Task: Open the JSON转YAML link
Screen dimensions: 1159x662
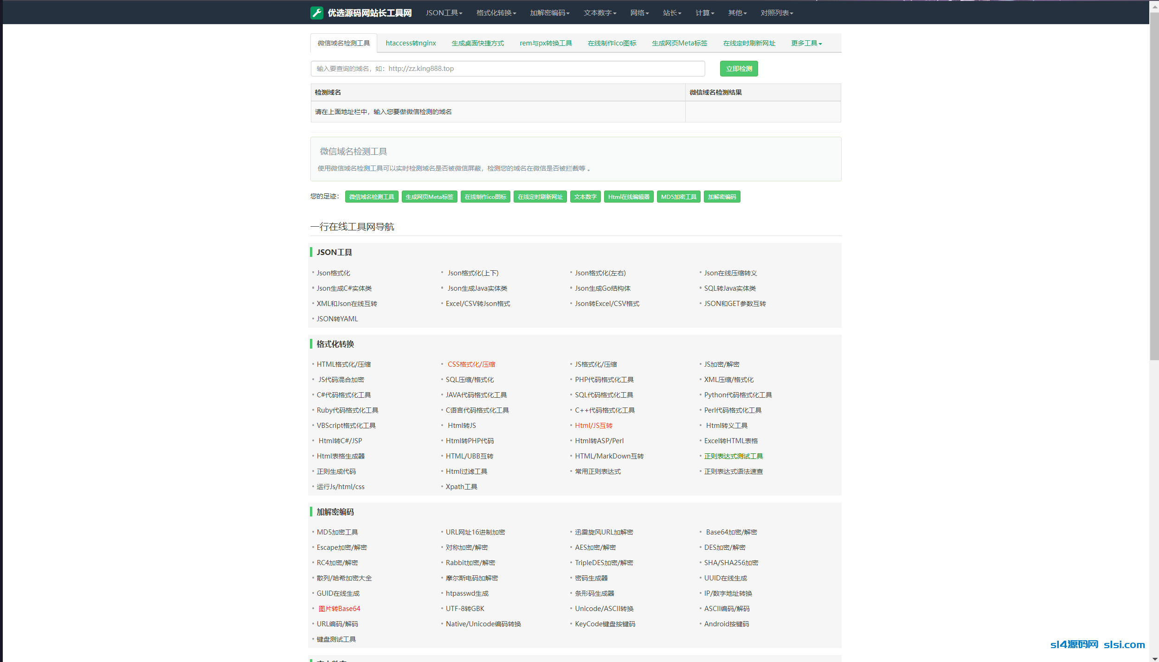Action: pos(337,319)
